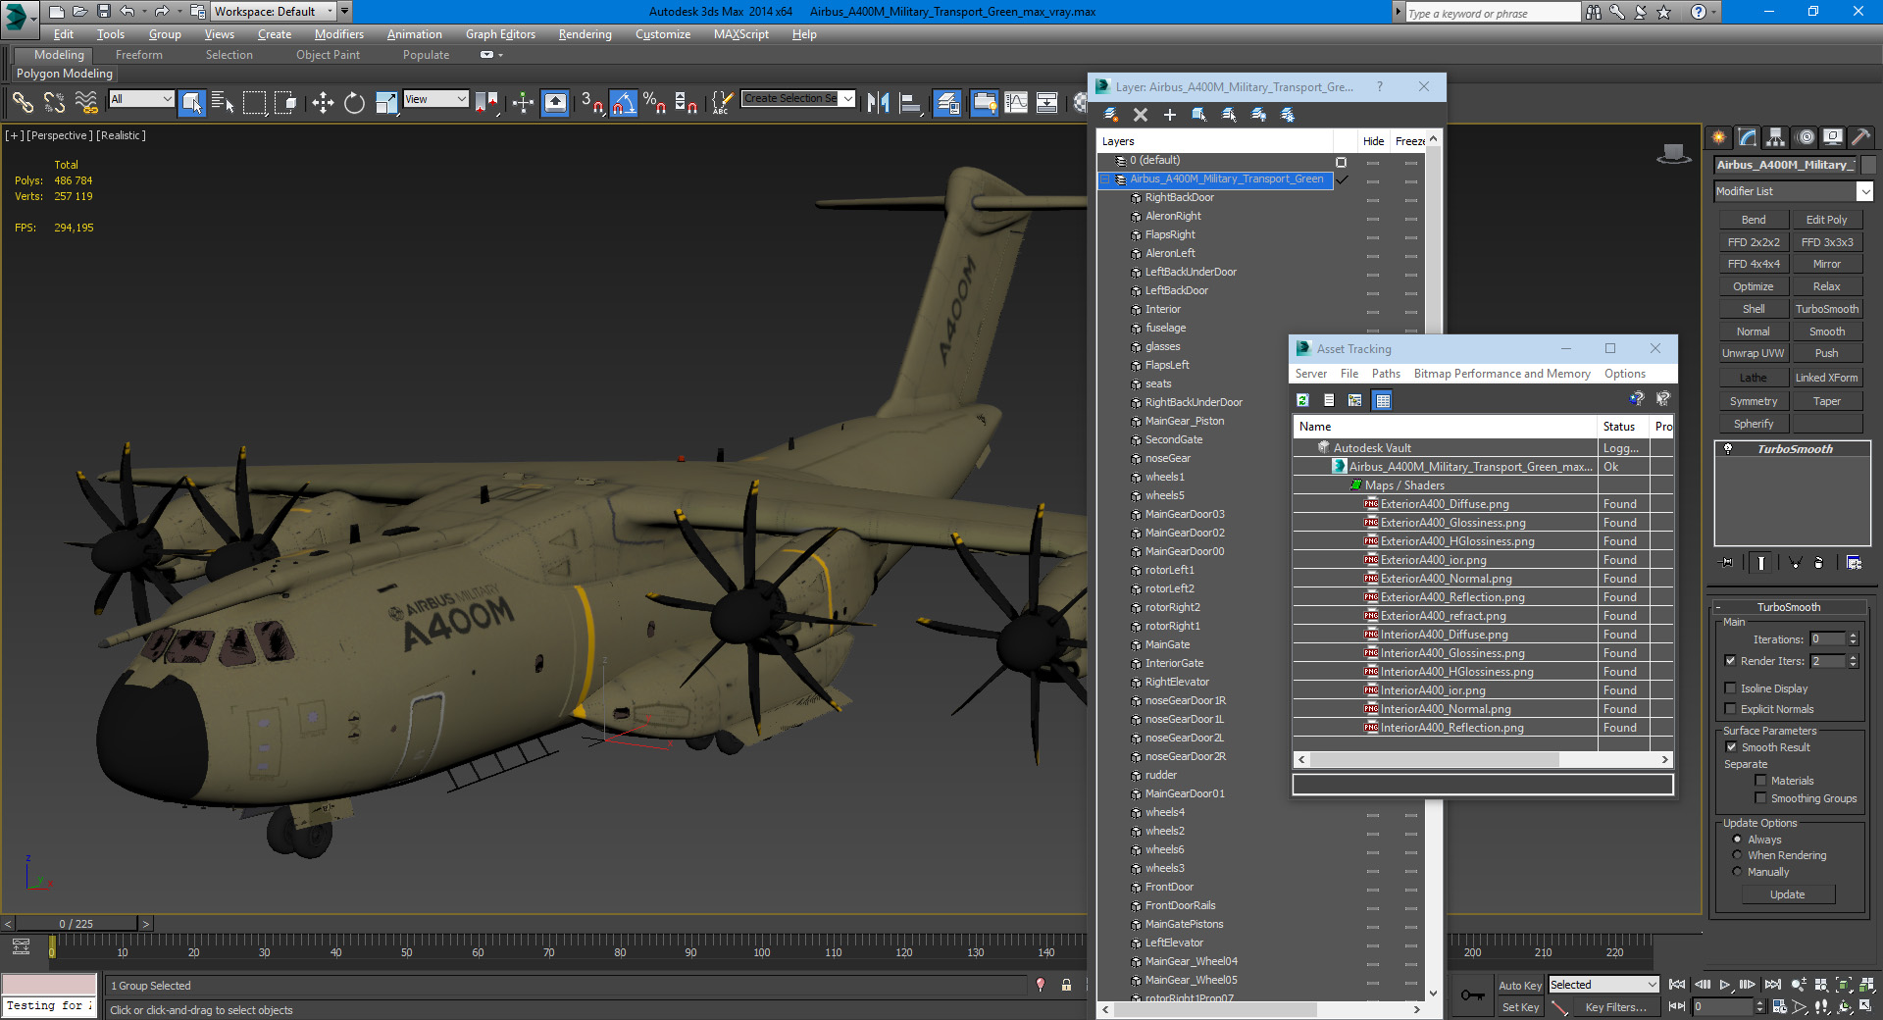Select the Always update option
Screen dimensions: 1883x1020
[1738, 840]
